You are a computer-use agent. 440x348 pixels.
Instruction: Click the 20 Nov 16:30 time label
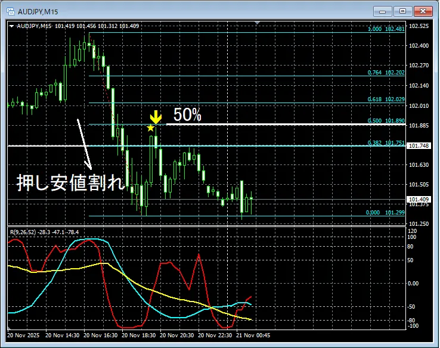pyautogui.click(x=100, y=335)
